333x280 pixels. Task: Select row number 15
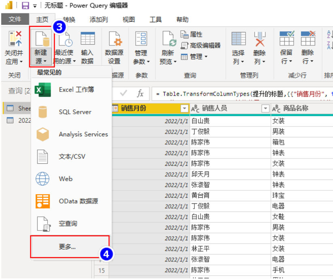point(102,270)
